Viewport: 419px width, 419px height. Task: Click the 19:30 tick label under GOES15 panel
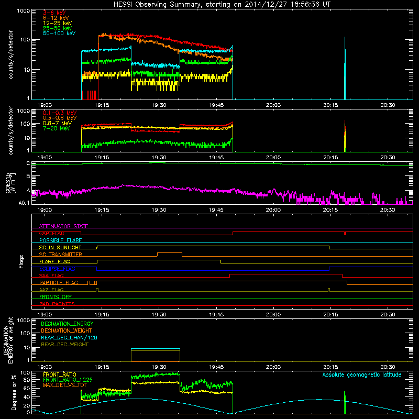pyautogui.click(x=159, y=210)
